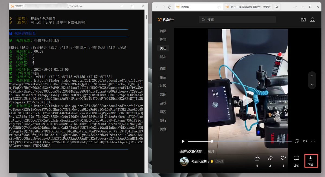Open 生活 category in the sidebar
Screen dimensions: 325x177
click(x=163, y=77)
